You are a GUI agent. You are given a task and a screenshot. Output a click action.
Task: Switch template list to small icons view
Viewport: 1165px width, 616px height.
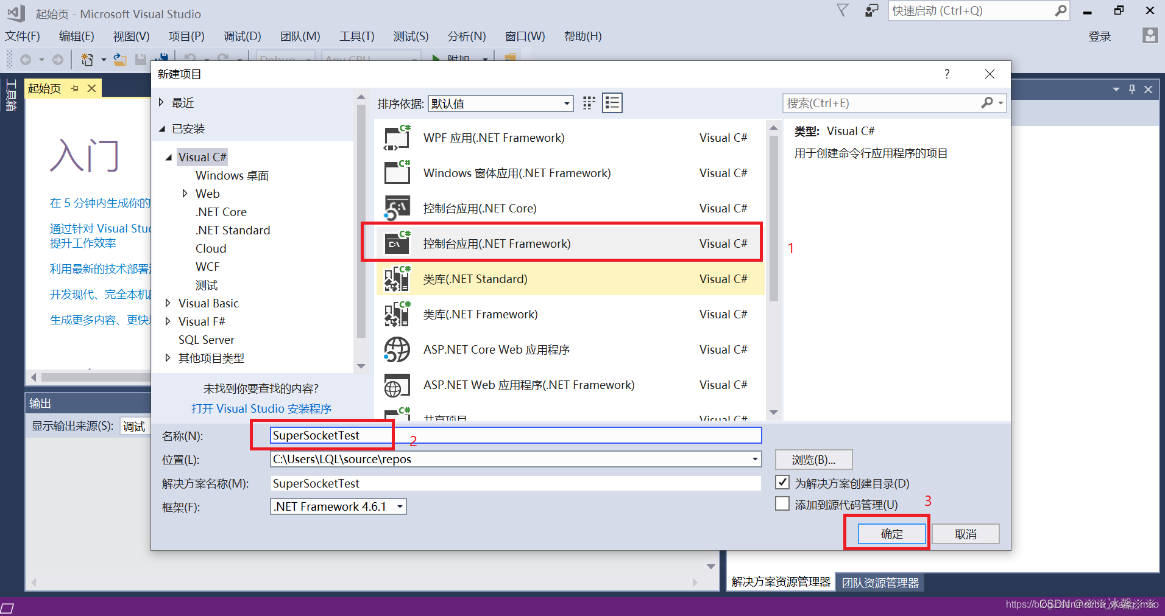pyautogui.click(x=589, y=103)
